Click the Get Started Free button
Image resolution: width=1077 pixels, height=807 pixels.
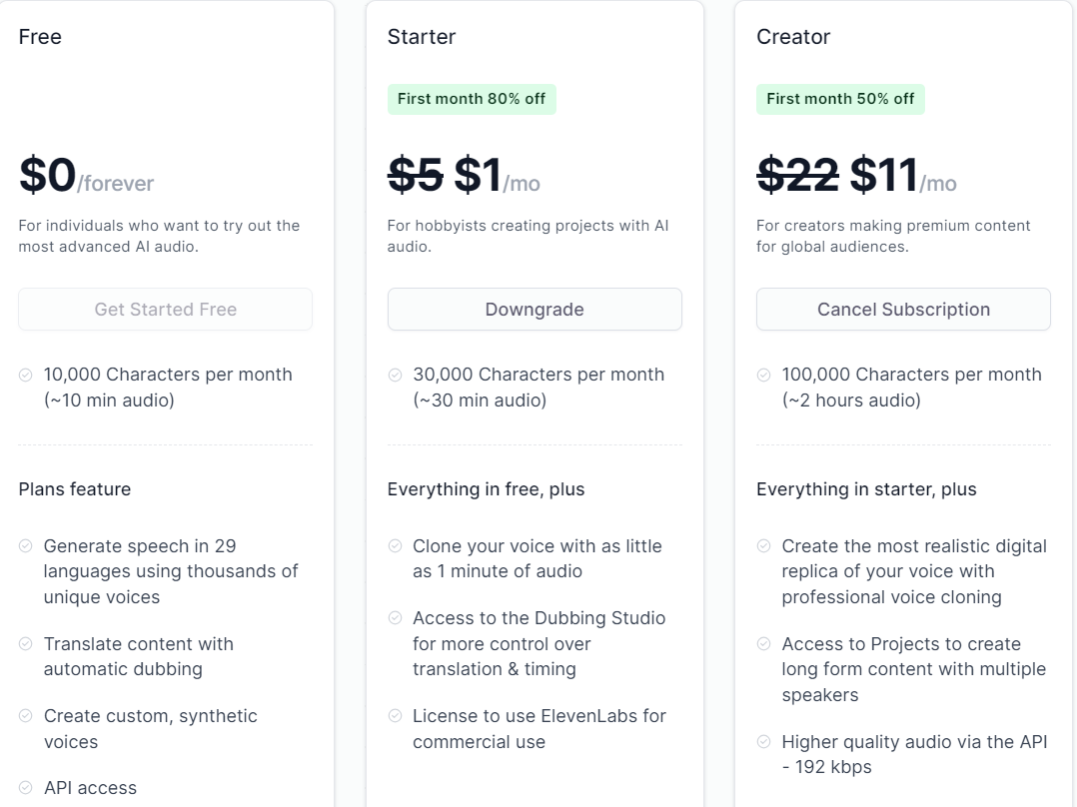pyautogui.click(x=165, y=310)
